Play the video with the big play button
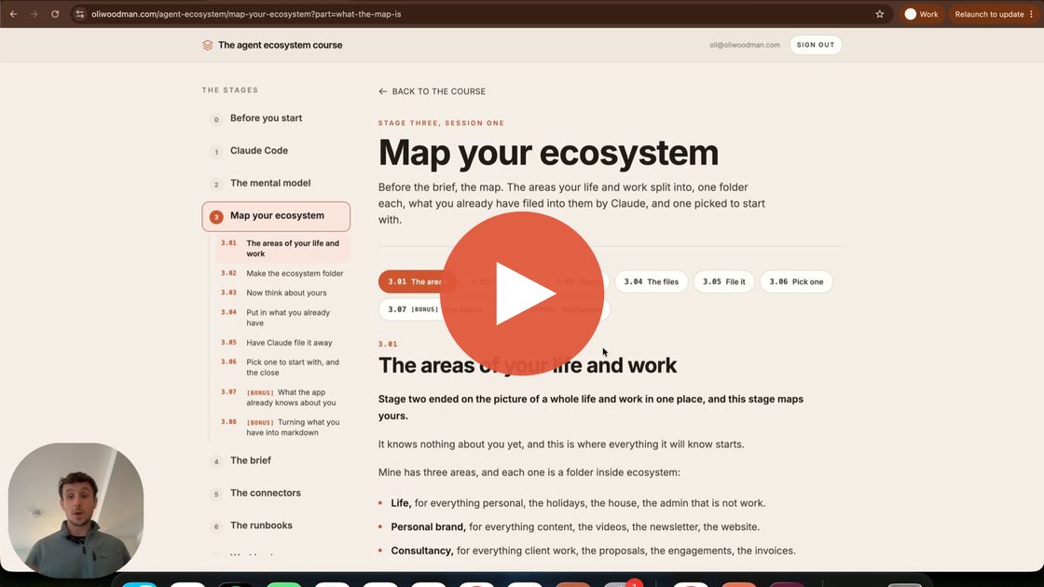The height and width of the screenshot is (587, 1044). (x=522, y=293)
